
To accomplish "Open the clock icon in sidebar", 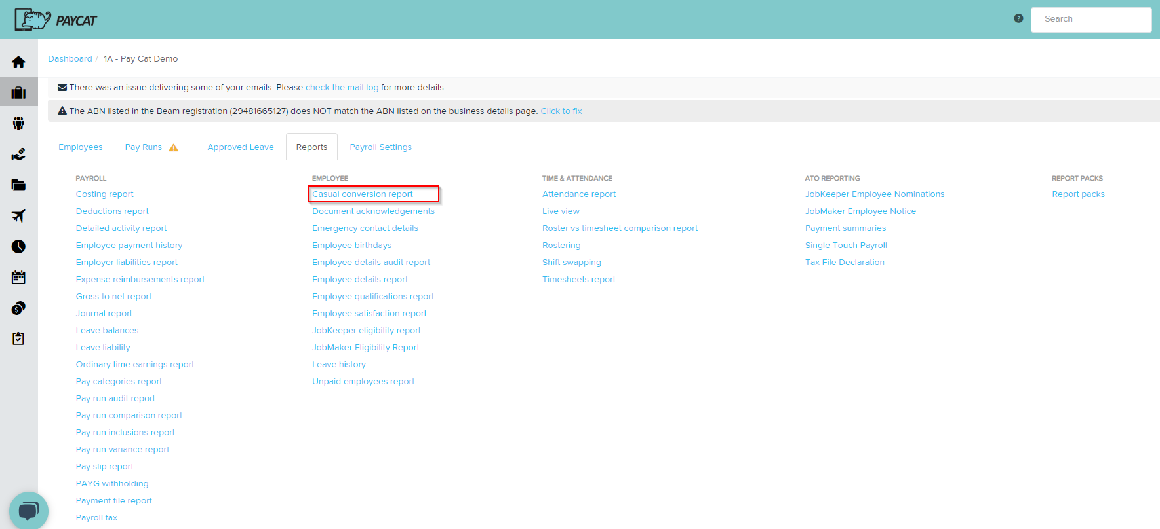I will (18, 247).
